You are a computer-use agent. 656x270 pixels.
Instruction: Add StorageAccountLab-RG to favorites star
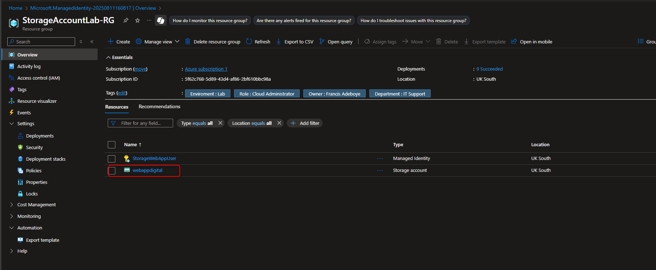(138, 21)
